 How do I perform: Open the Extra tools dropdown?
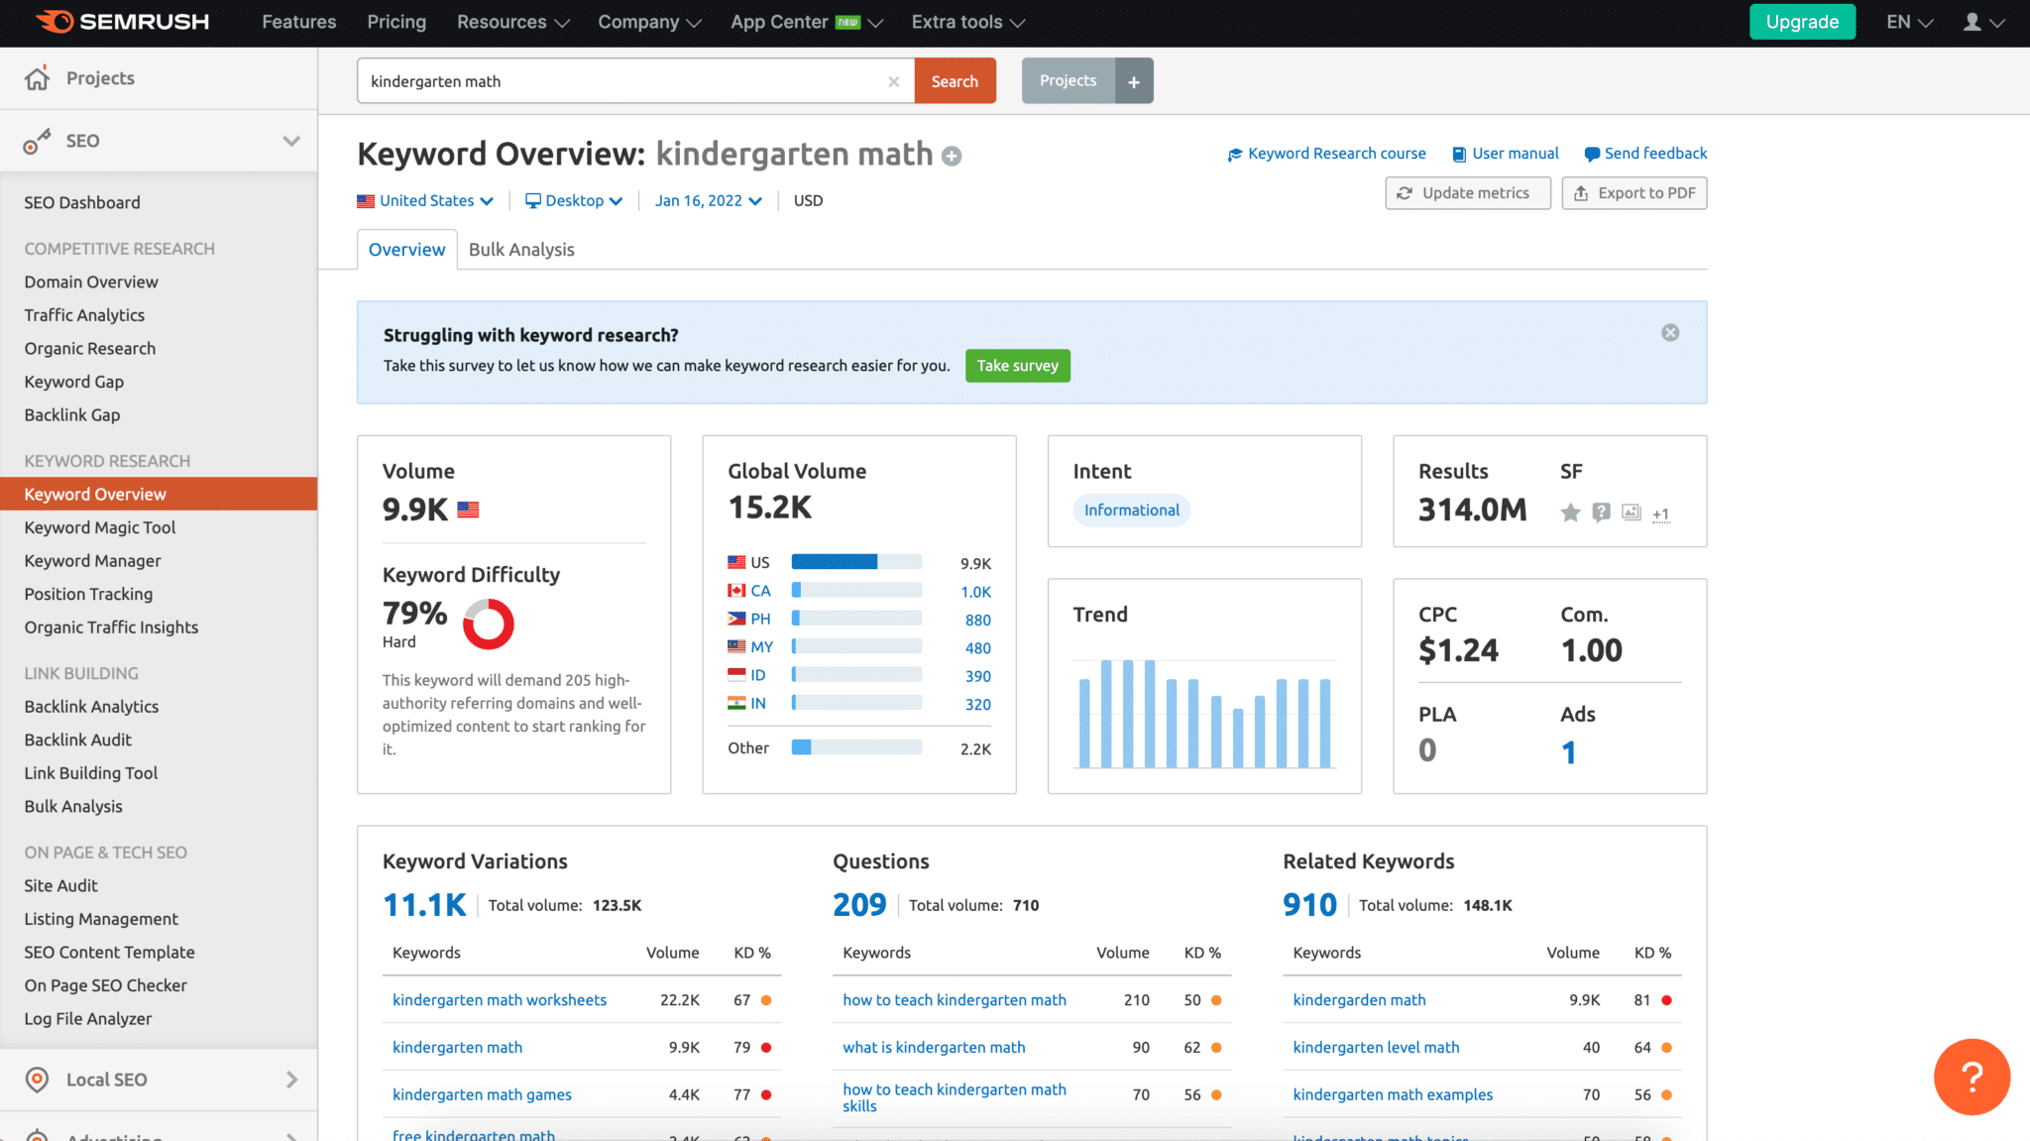click(967, 22)
